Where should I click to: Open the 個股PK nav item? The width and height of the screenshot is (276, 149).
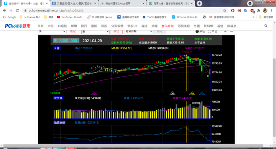(x=132, y=26)
